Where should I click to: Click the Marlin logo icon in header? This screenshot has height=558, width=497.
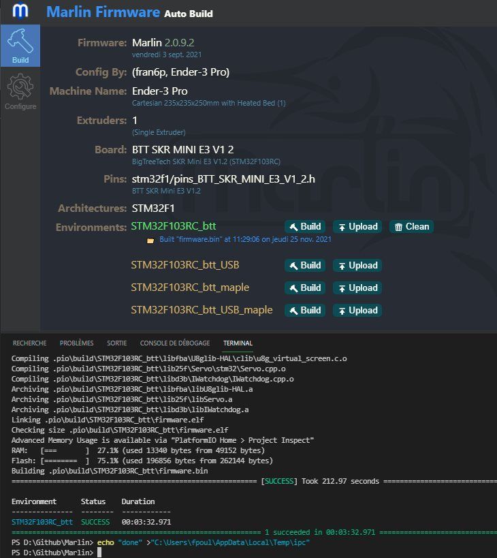click(x=20, y=11)
